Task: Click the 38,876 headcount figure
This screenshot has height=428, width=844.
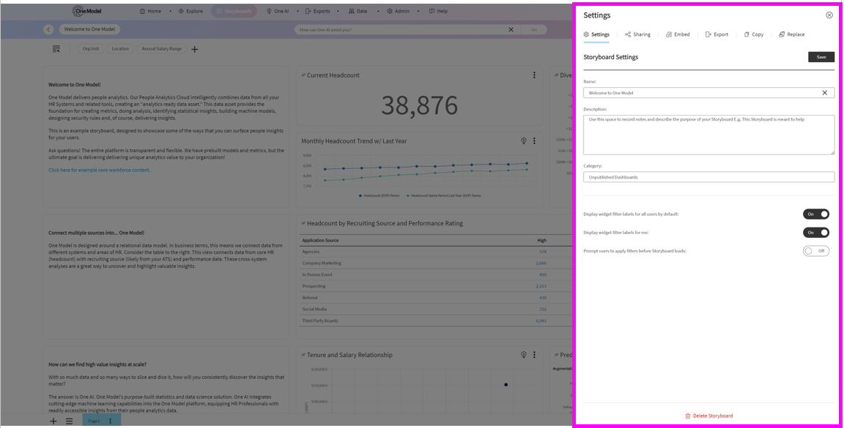Action: point(419,105)
